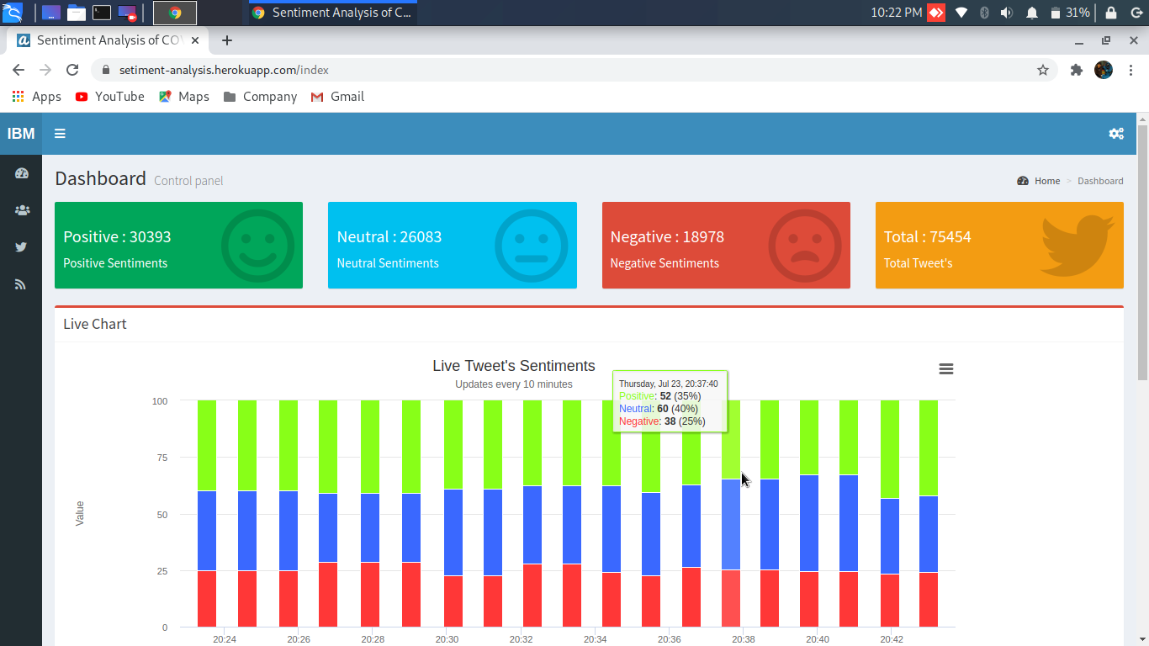Bookmark this page with star icon

pyautogui.click(x=1043, y=70)
